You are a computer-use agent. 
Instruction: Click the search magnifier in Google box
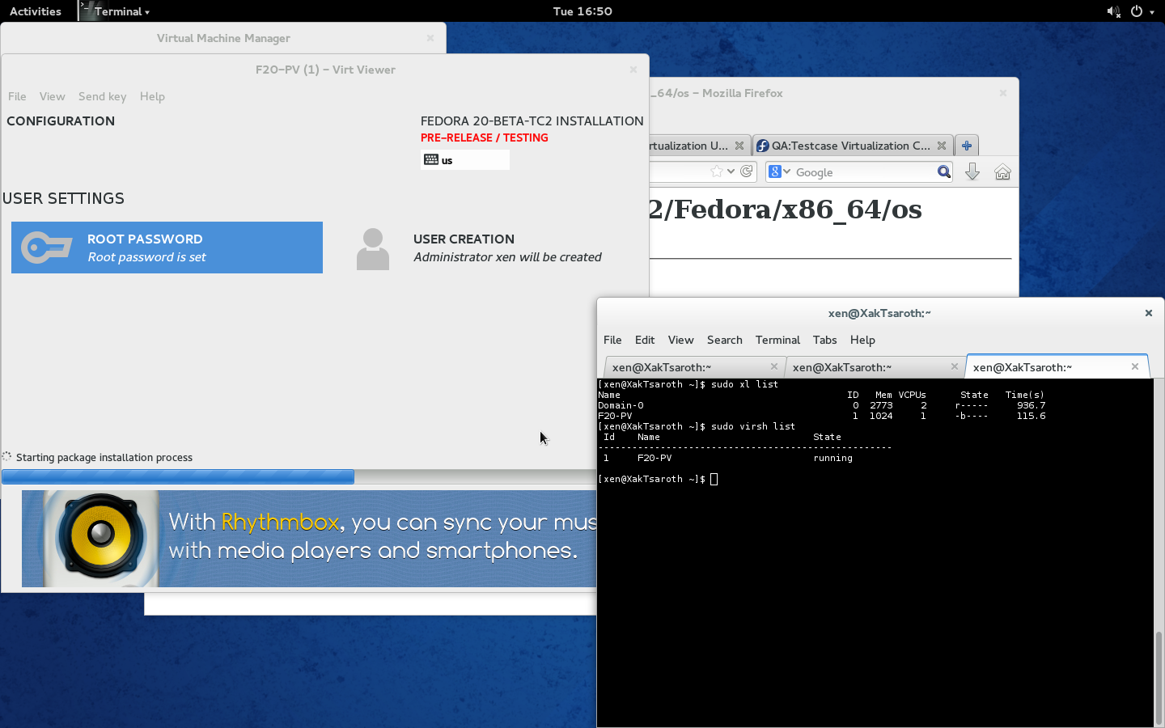click(943, 171)
